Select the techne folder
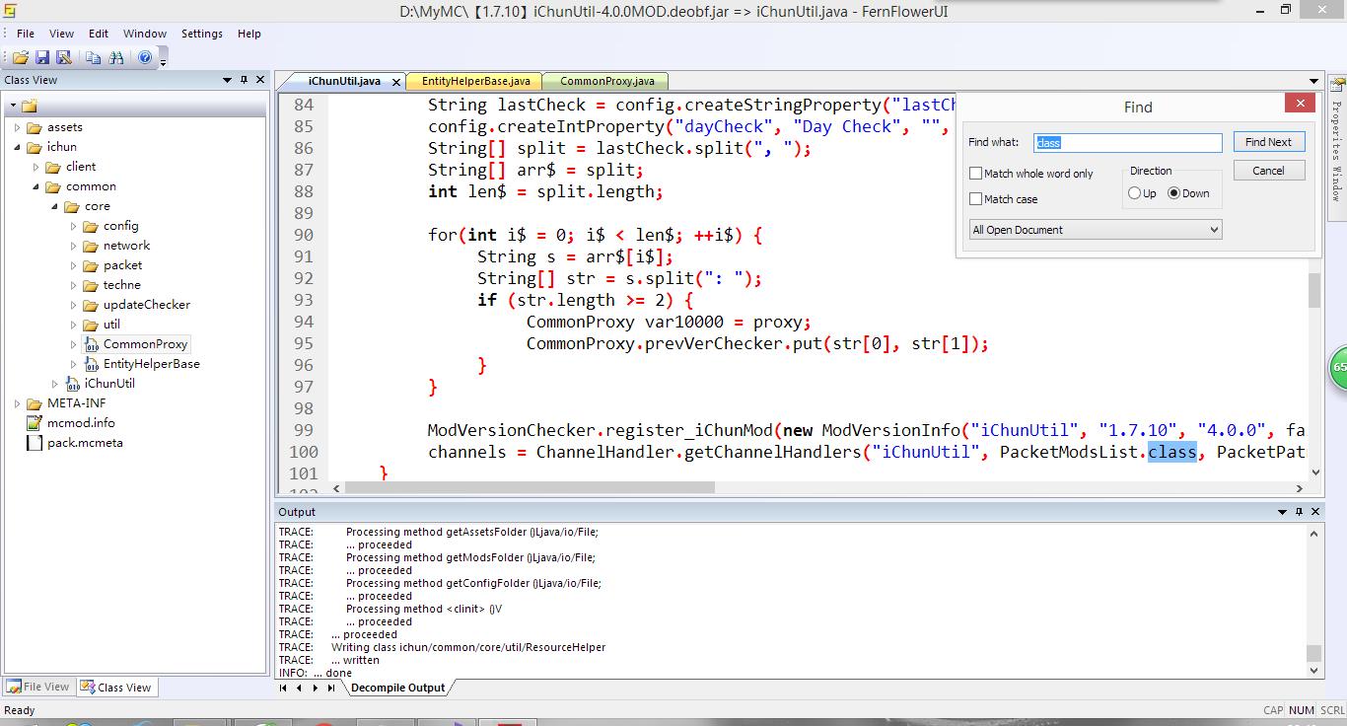 click(121, 285)
